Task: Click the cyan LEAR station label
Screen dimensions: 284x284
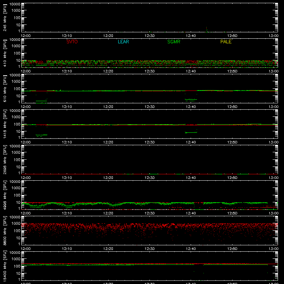Action: pos(123,42)
